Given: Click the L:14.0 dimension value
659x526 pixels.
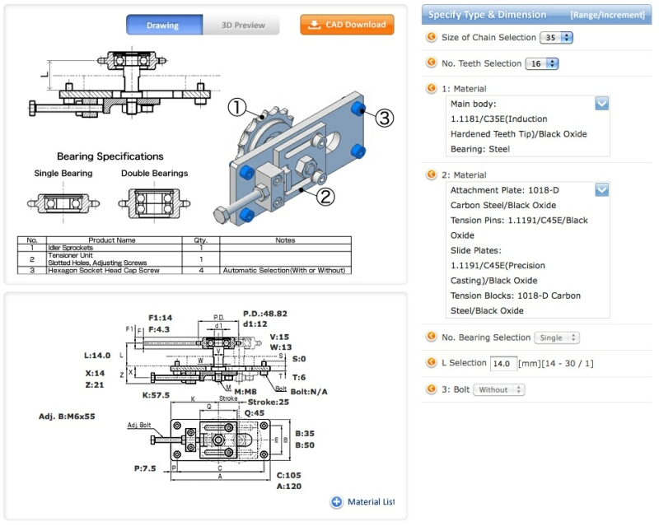Looking at the screenshot, I should coord(97,356).
